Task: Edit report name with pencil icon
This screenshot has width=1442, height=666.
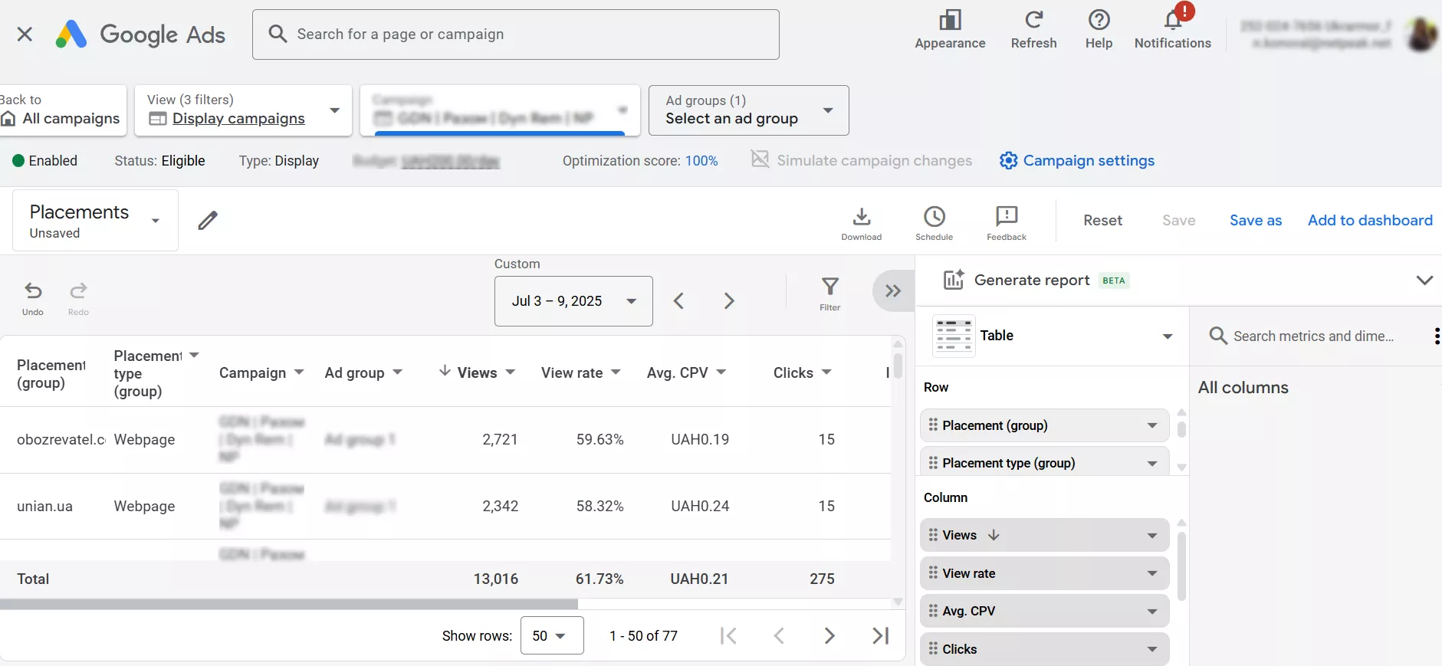Action: (208, 221)
